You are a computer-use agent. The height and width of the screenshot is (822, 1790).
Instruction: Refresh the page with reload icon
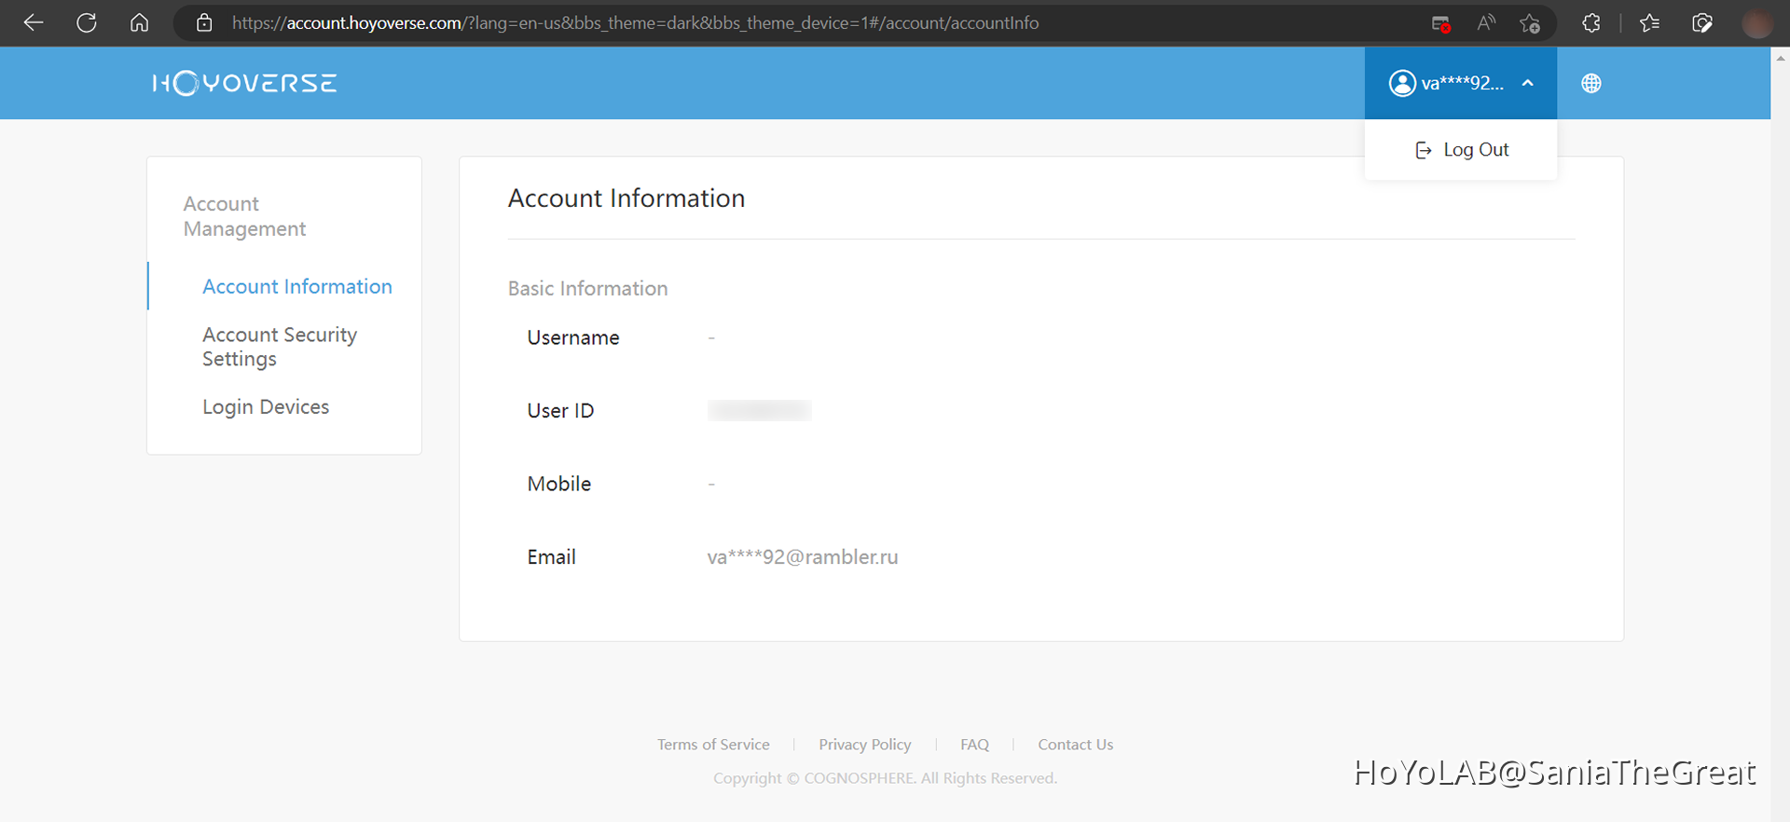coord(87,23)
